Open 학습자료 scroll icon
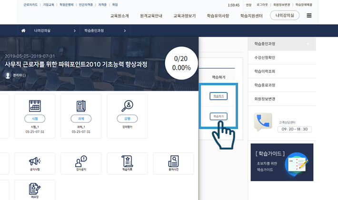The height and width of the screenshot is (200, 338). point(127,161)
